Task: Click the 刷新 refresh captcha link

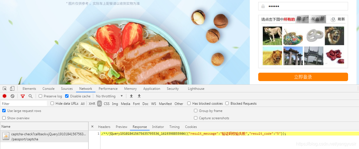Action: [341, 19]
